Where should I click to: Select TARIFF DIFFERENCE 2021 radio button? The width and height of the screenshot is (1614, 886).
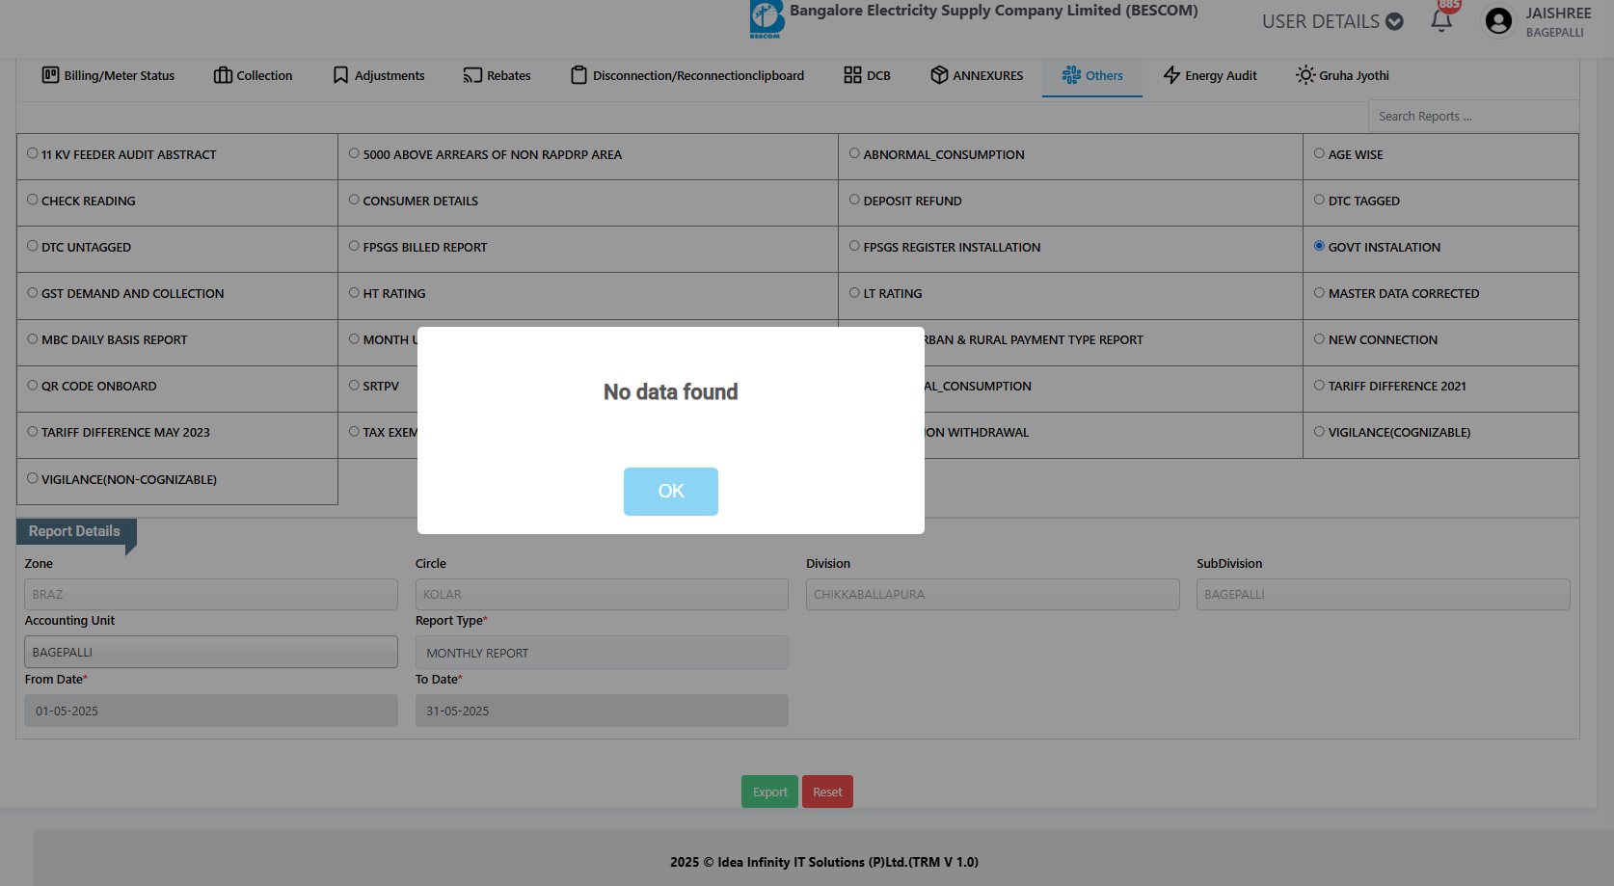[1319, 385]
